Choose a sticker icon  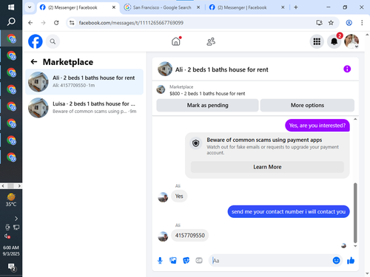pos(186,260)
